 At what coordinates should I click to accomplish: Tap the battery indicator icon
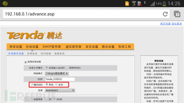pos(164,3)
